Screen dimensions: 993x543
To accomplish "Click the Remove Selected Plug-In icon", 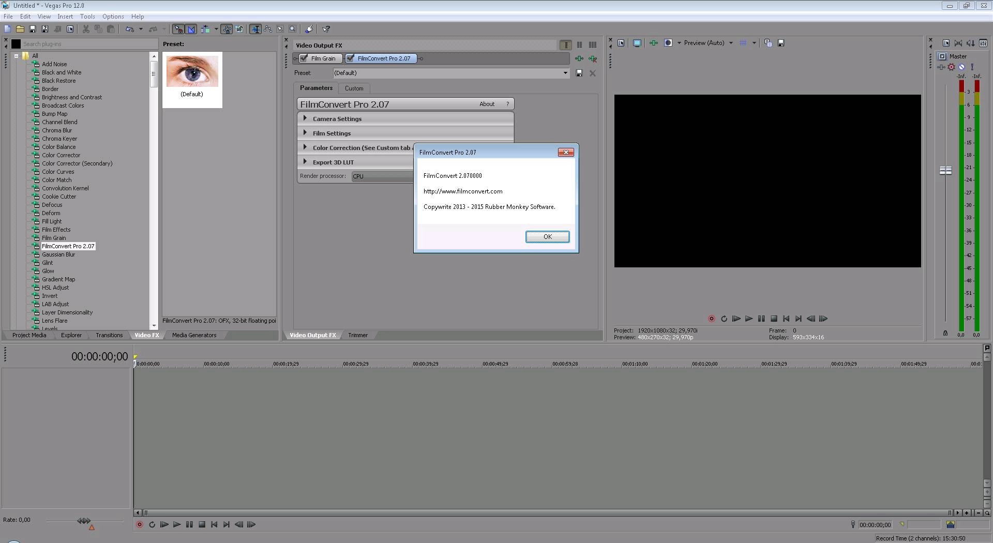I will click(593, 59).
